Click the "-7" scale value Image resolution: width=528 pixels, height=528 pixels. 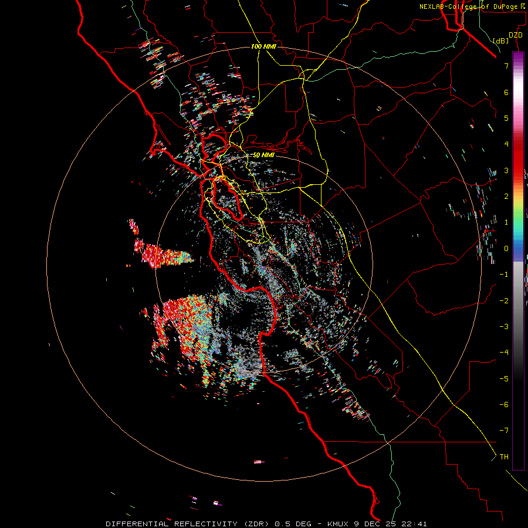[504, 431]
